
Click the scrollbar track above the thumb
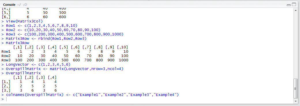pyautogui.click(x=295, y=45)
